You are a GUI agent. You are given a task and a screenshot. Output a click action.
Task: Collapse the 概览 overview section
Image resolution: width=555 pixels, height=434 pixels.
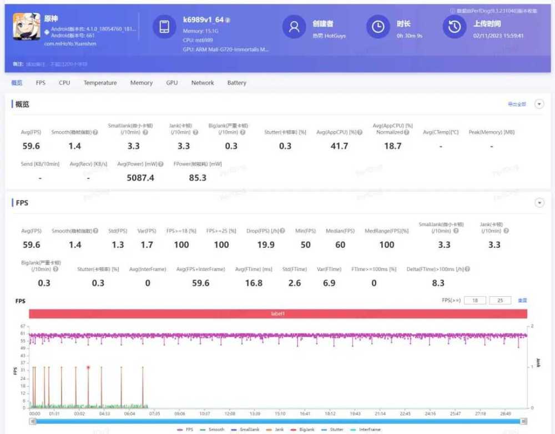click(539, 104)
